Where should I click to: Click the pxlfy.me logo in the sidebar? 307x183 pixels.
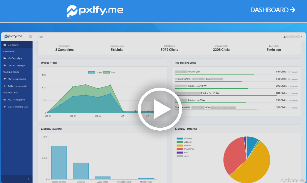coord(14,36)
